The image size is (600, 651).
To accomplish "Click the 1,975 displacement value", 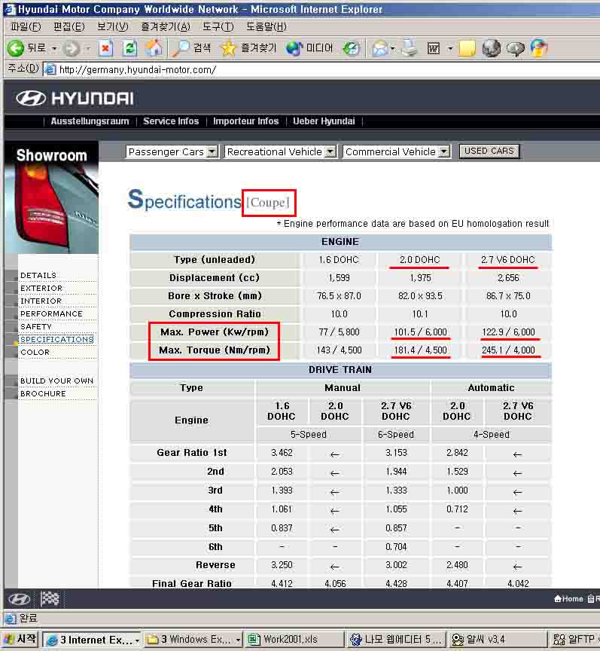I will tap(420, 278).
